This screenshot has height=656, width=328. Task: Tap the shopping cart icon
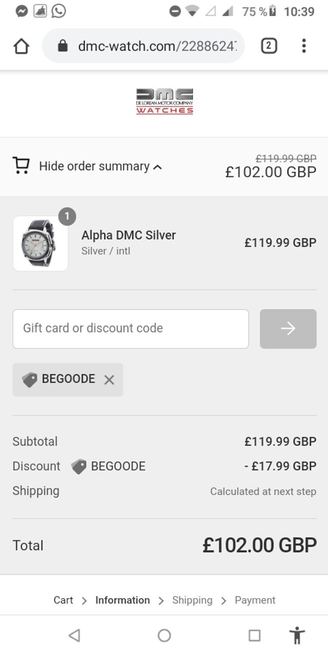coord(21,166)
